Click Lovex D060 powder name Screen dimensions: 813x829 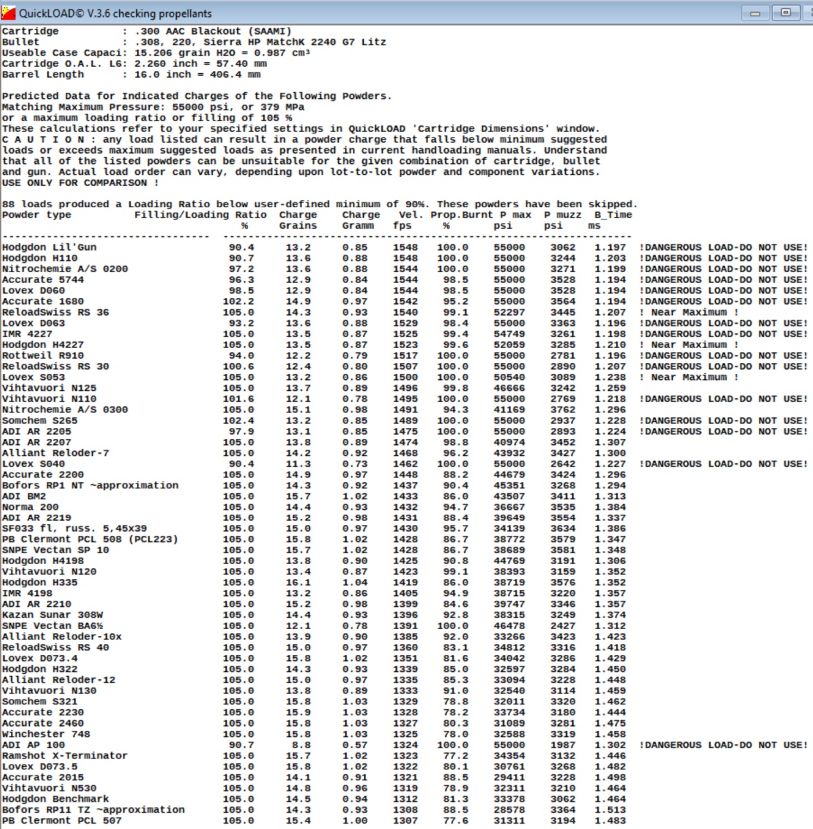click(33, 291)
